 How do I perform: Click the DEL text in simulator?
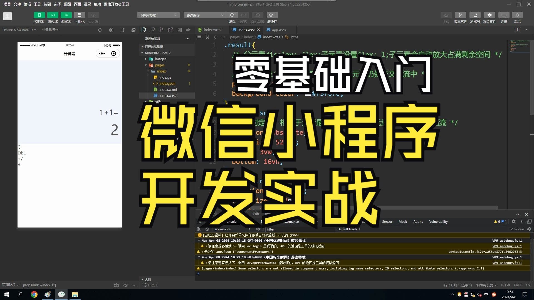click(21, 153)
